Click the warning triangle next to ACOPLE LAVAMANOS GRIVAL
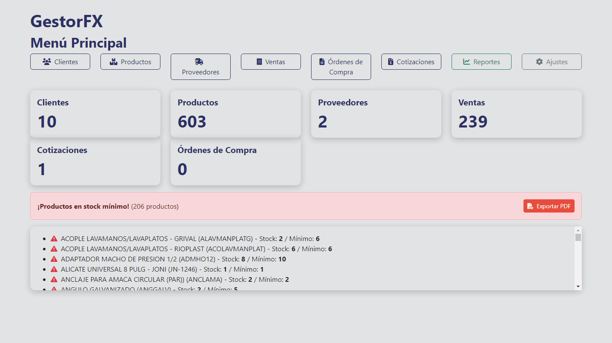The height and width of the screenshot is (343, 612). (x=54, y=238)
